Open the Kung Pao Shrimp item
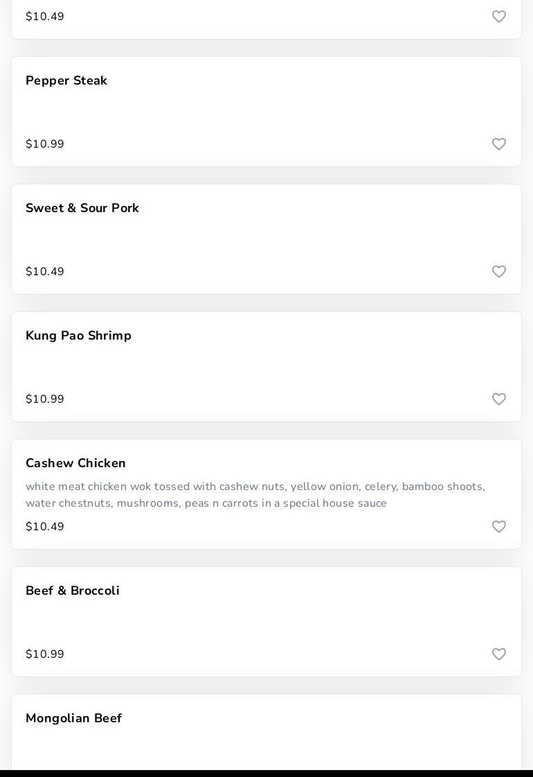Image resolution: width=533 pixels, height=777 pixels. [x=78, y=336]
